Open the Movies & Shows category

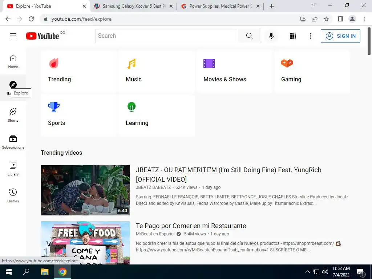[x=234, y=71]
